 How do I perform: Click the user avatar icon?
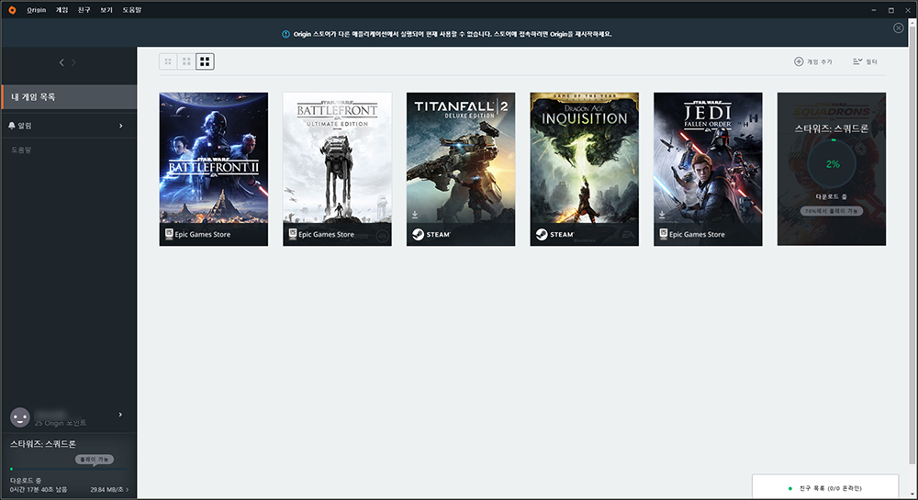click(x=20, y=417)
